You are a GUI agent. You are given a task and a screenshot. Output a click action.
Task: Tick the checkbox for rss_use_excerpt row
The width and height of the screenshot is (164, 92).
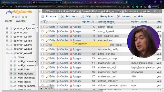[x=43, y=59]
